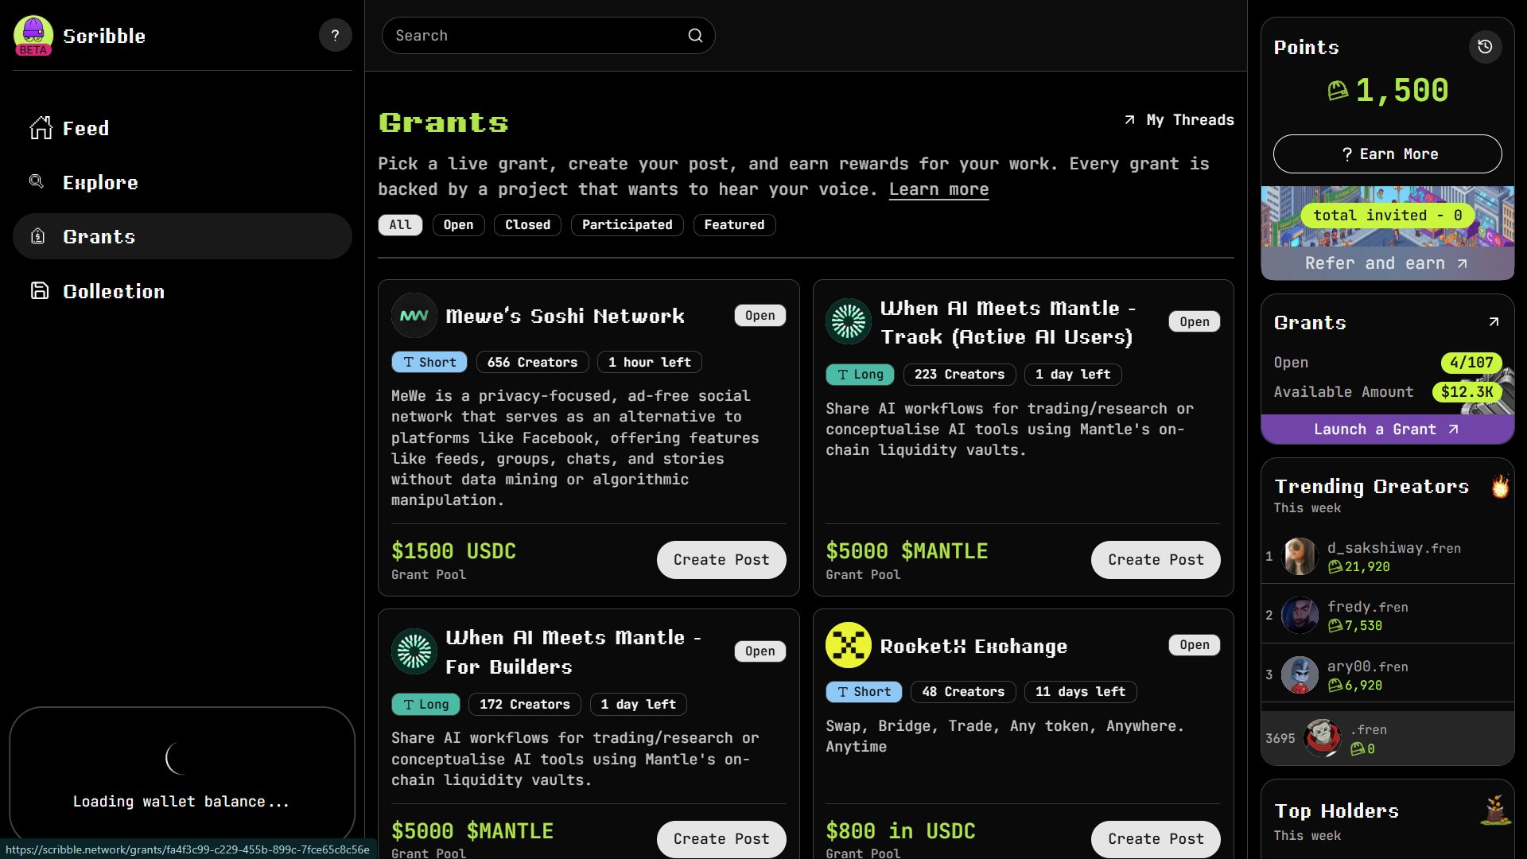This screenshot has height=859, width=1527.
Task: Open Grants panel arrow icon
Action: 1493,322
